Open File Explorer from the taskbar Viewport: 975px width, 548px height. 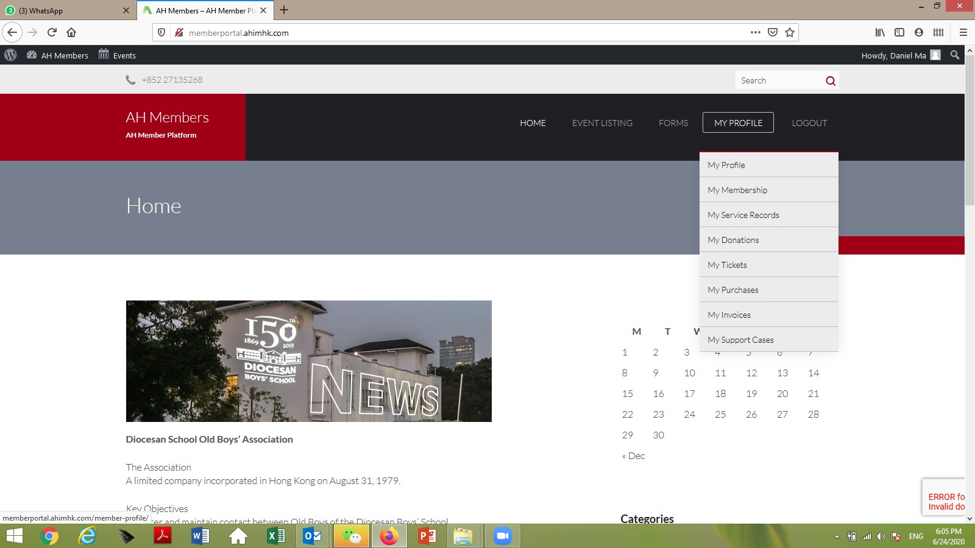[463, 536]
